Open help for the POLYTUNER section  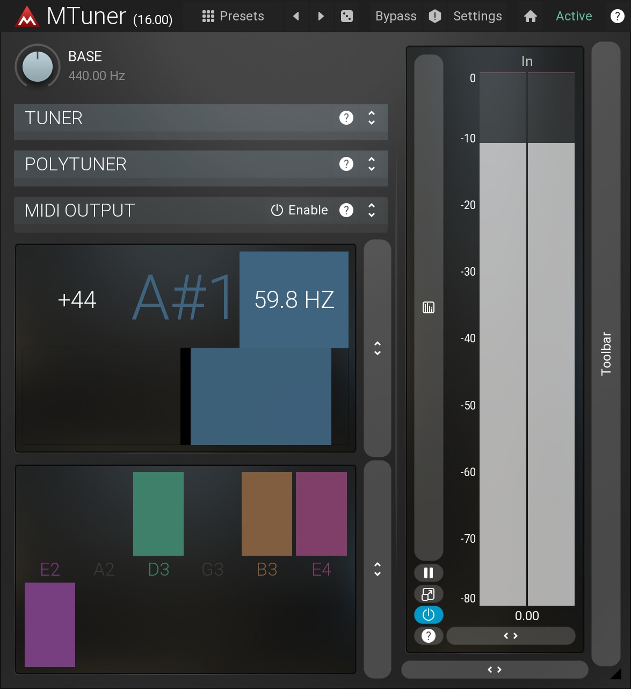coord(346,164)
